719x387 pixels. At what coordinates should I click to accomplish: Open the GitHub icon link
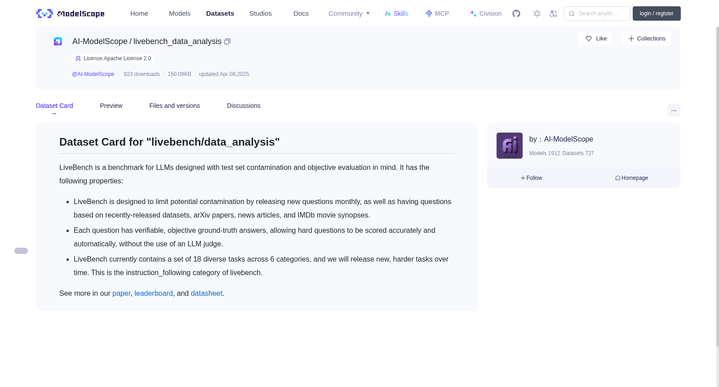point(516,13)
